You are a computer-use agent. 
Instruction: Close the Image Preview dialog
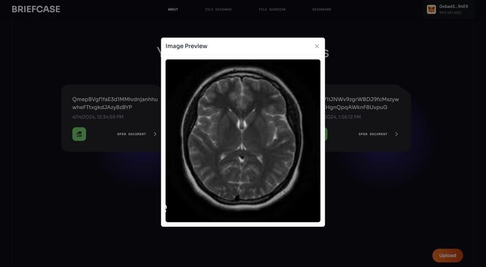[317, 46]
